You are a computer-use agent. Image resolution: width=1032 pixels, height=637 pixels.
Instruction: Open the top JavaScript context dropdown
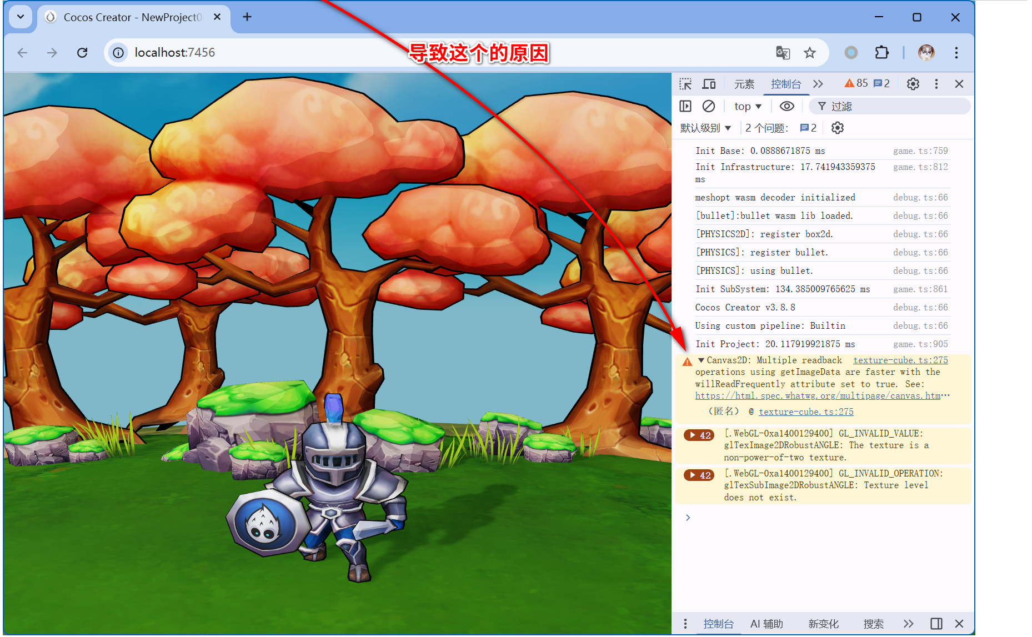[748, 106]
